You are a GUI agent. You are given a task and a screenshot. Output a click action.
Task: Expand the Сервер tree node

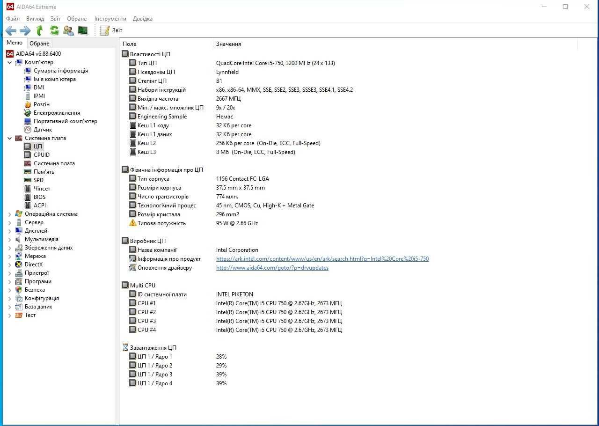(x=9, y=222)
